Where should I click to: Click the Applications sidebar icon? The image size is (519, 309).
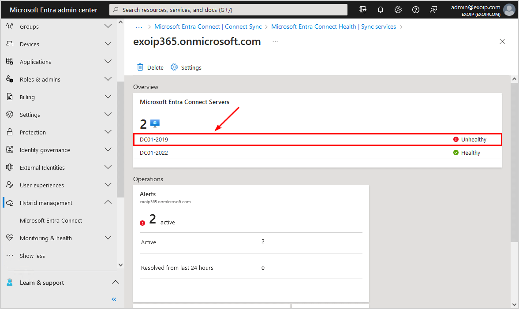[x=10, y=61]
